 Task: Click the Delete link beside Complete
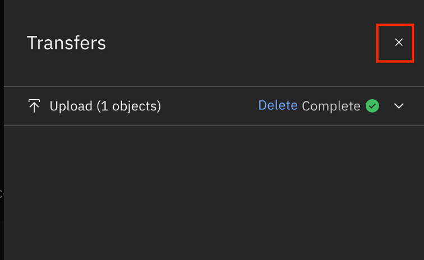click(278, 105)
